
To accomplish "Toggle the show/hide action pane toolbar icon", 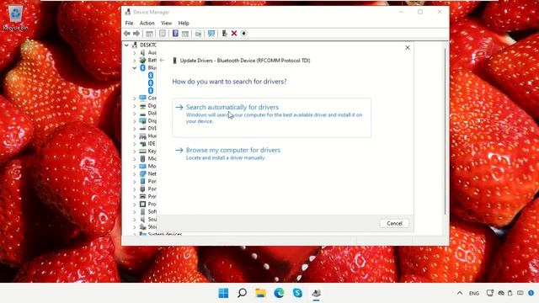I will pyautogui.click(x=185, y=34).
